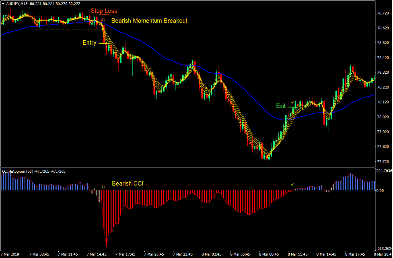Click the AUDJPY,M15 title text

tap(17, 3)
